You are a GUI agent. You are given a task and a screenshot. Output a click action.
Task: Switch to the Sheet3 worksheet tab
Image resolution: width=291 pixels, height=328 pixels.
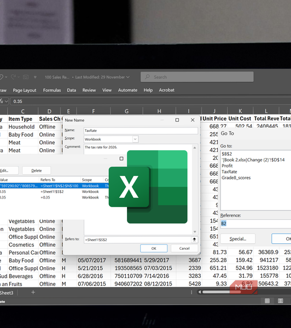point(7,293)
